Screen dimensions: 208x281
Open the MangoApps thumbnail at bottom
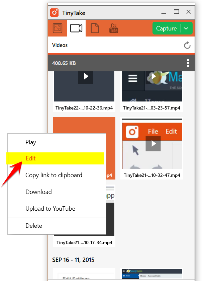152,274
